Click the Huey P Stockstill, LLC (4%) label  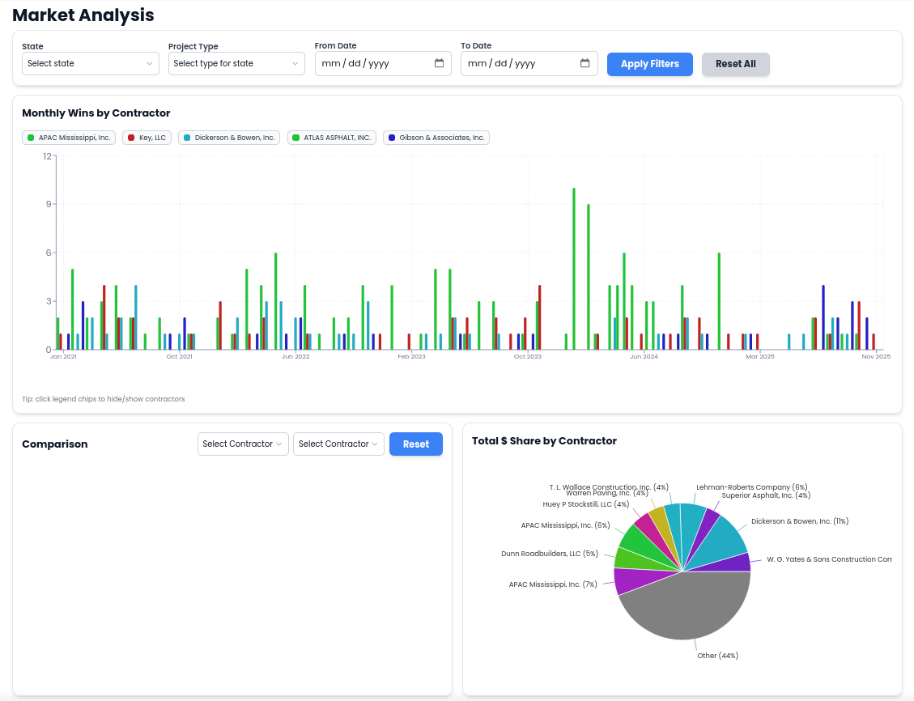click(x=586, y=504)
